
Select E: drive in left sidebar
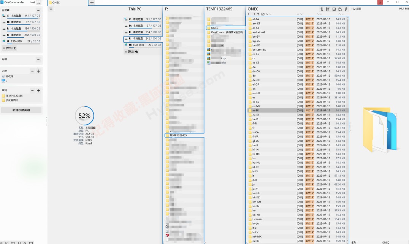tap(21, 29)
